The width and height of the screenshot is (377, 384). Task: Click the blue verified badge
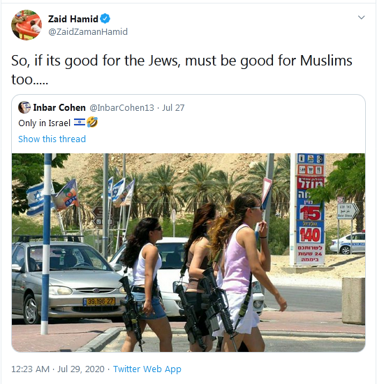105,19
